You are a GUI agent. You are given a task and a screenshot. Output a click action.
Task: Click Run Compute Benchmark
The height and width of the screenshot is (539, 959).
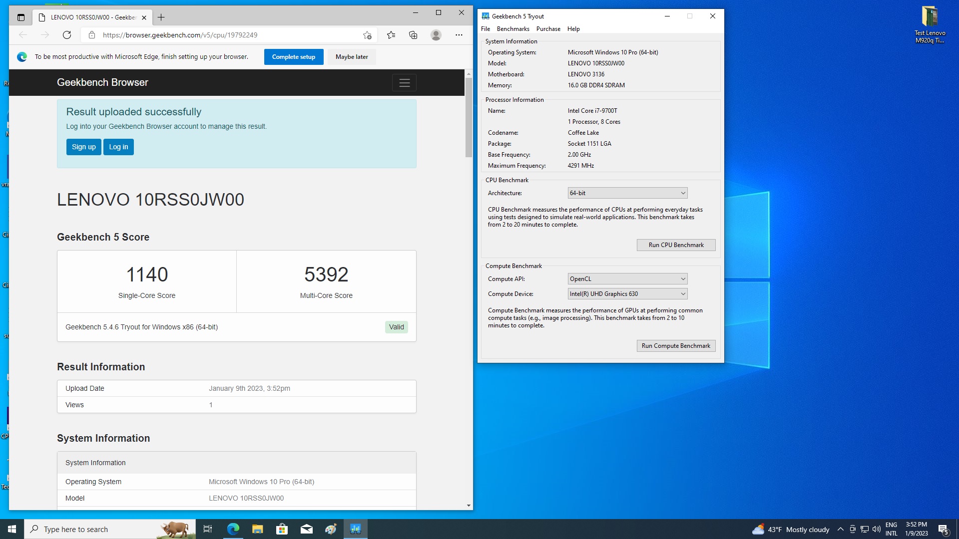pyautogui.click(x=676, y=346)
